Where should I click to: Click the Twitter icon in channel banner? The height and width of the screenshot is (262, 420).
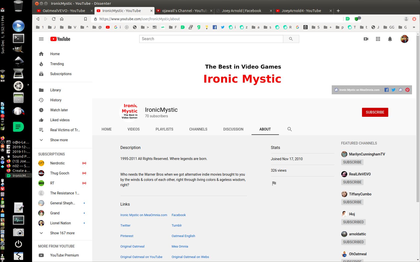[x=393, y=90]
